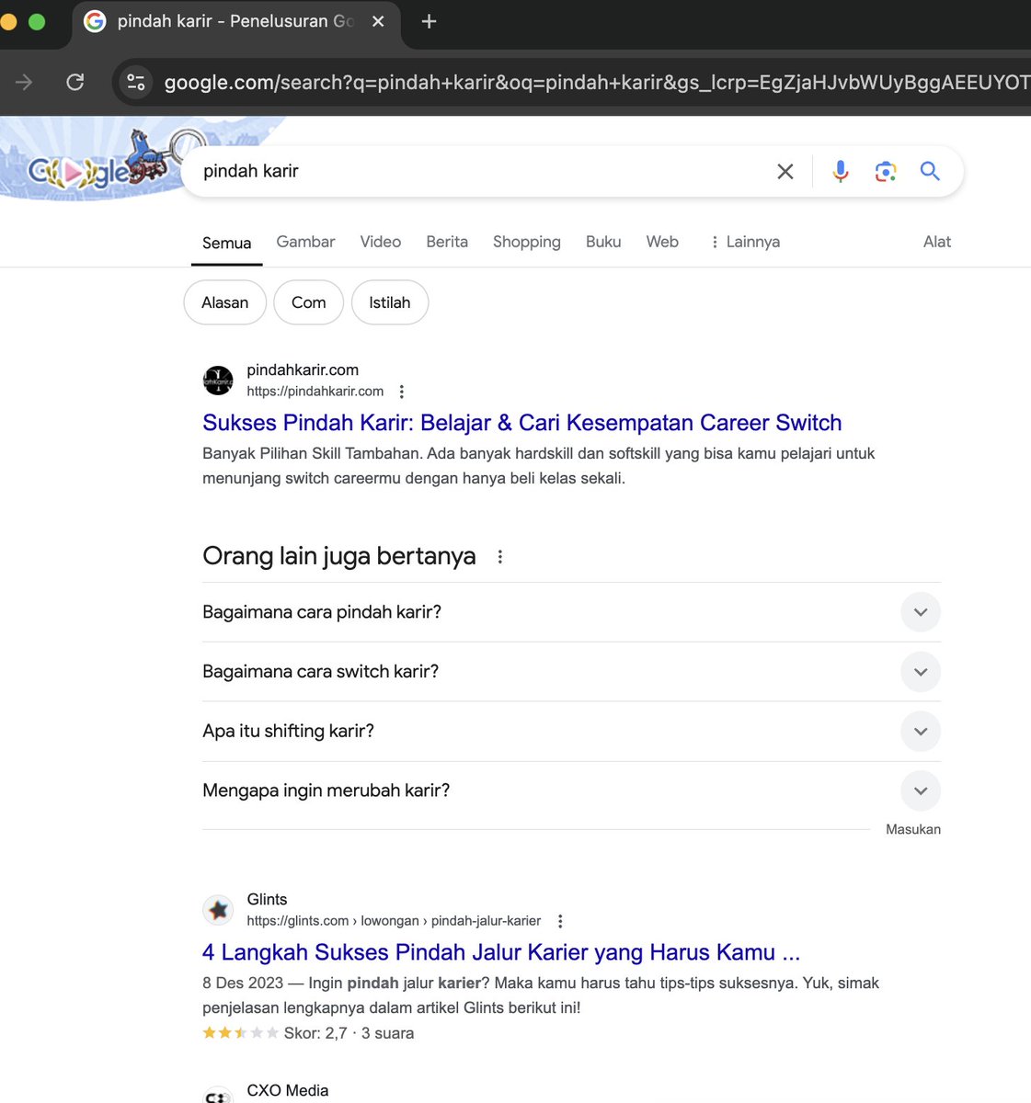Go forward with browser arrow icon
Image resolution: width=1031 pixels, height=1103 pixels.
coord(24,82)
